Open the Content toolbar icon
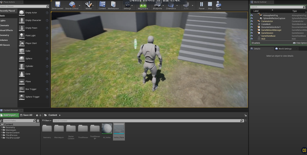Viewport: 307px width, 155px height. (102, 5)
